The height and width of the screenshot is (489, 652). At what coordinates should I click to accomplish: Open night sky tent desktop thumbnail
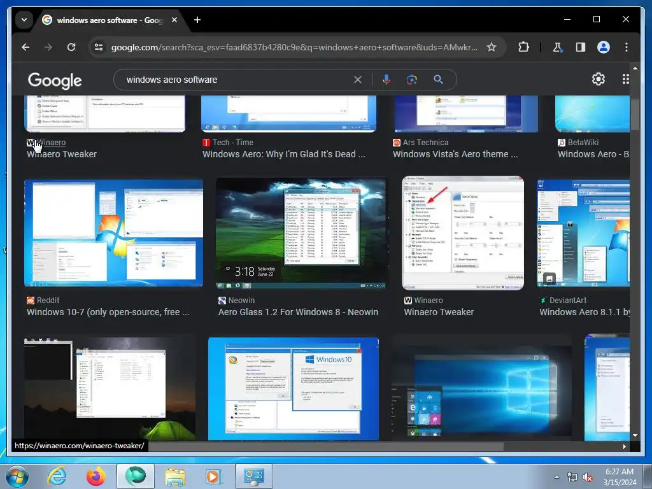(x=110, y=389)
